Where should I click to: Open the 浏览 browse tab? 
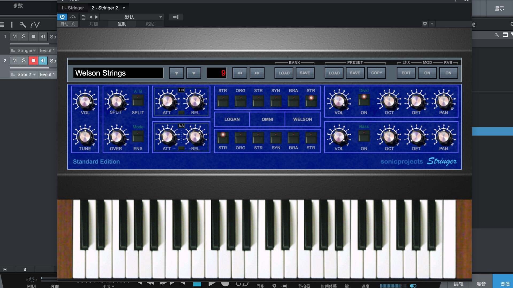click(505, 284)
